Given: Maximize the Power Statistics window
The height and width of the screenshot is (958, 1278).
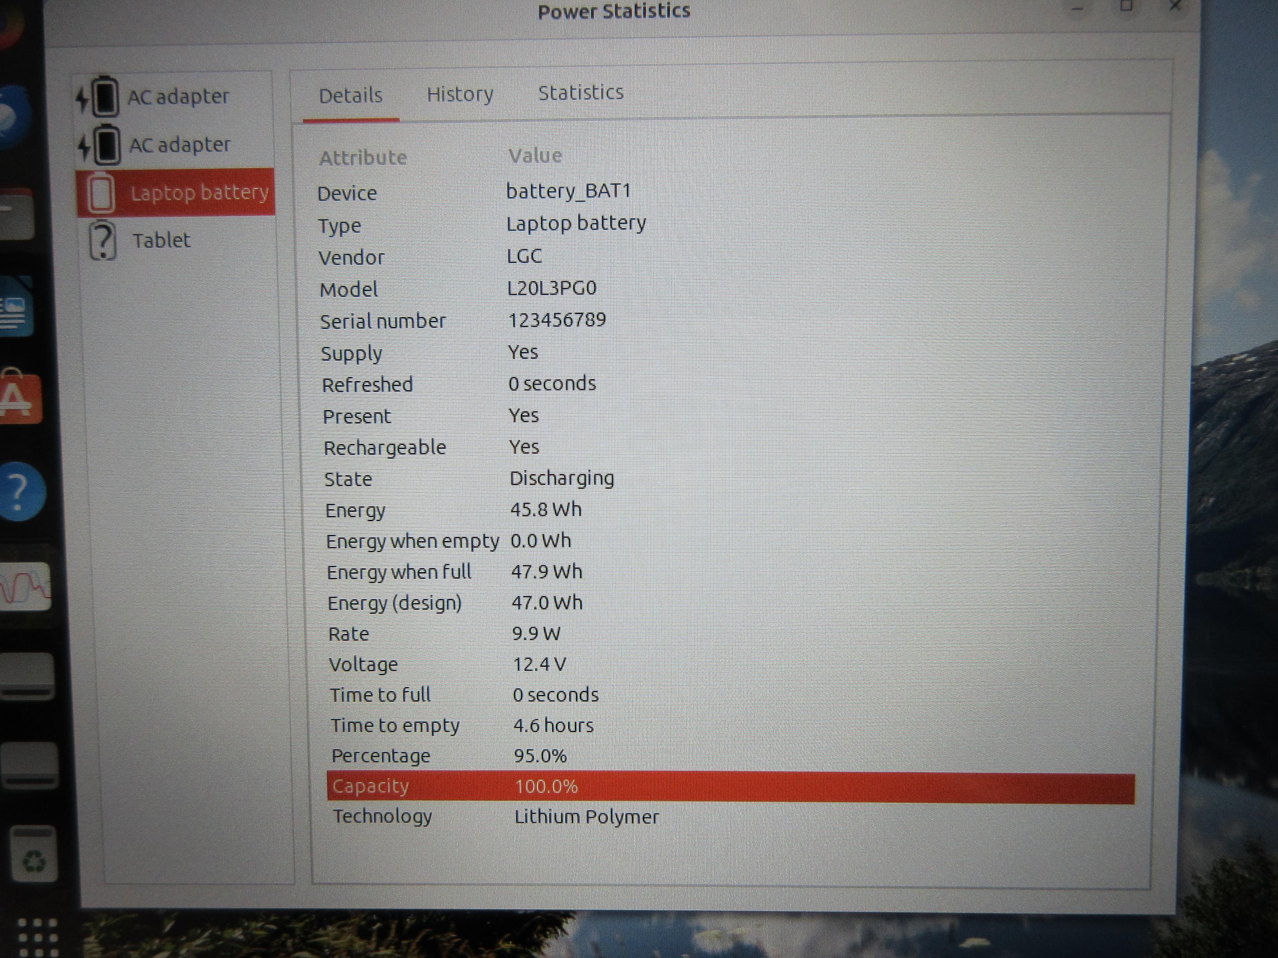Looking at the screenshot, I should (x=1126, y=6).
